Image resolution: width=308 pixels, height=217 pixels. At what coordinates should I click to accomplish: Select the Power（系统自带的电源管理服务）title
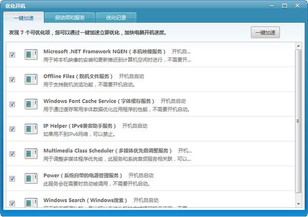[x=83, y=175]
